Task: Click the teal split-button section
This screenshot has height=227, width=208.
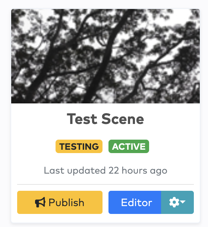Action: [177, 202]
